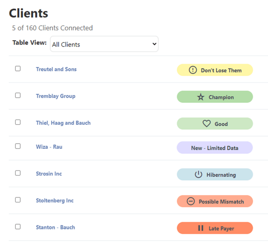Click the star icon in Champion badge
This screenshot has width=268, height=243.
201,97
